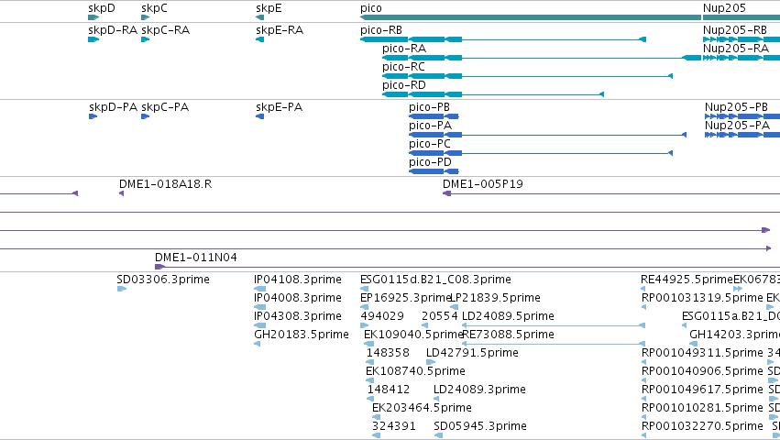Select the LD24089.5prime EST label
The image size is (780, 440).
click(x=508, y=316)
